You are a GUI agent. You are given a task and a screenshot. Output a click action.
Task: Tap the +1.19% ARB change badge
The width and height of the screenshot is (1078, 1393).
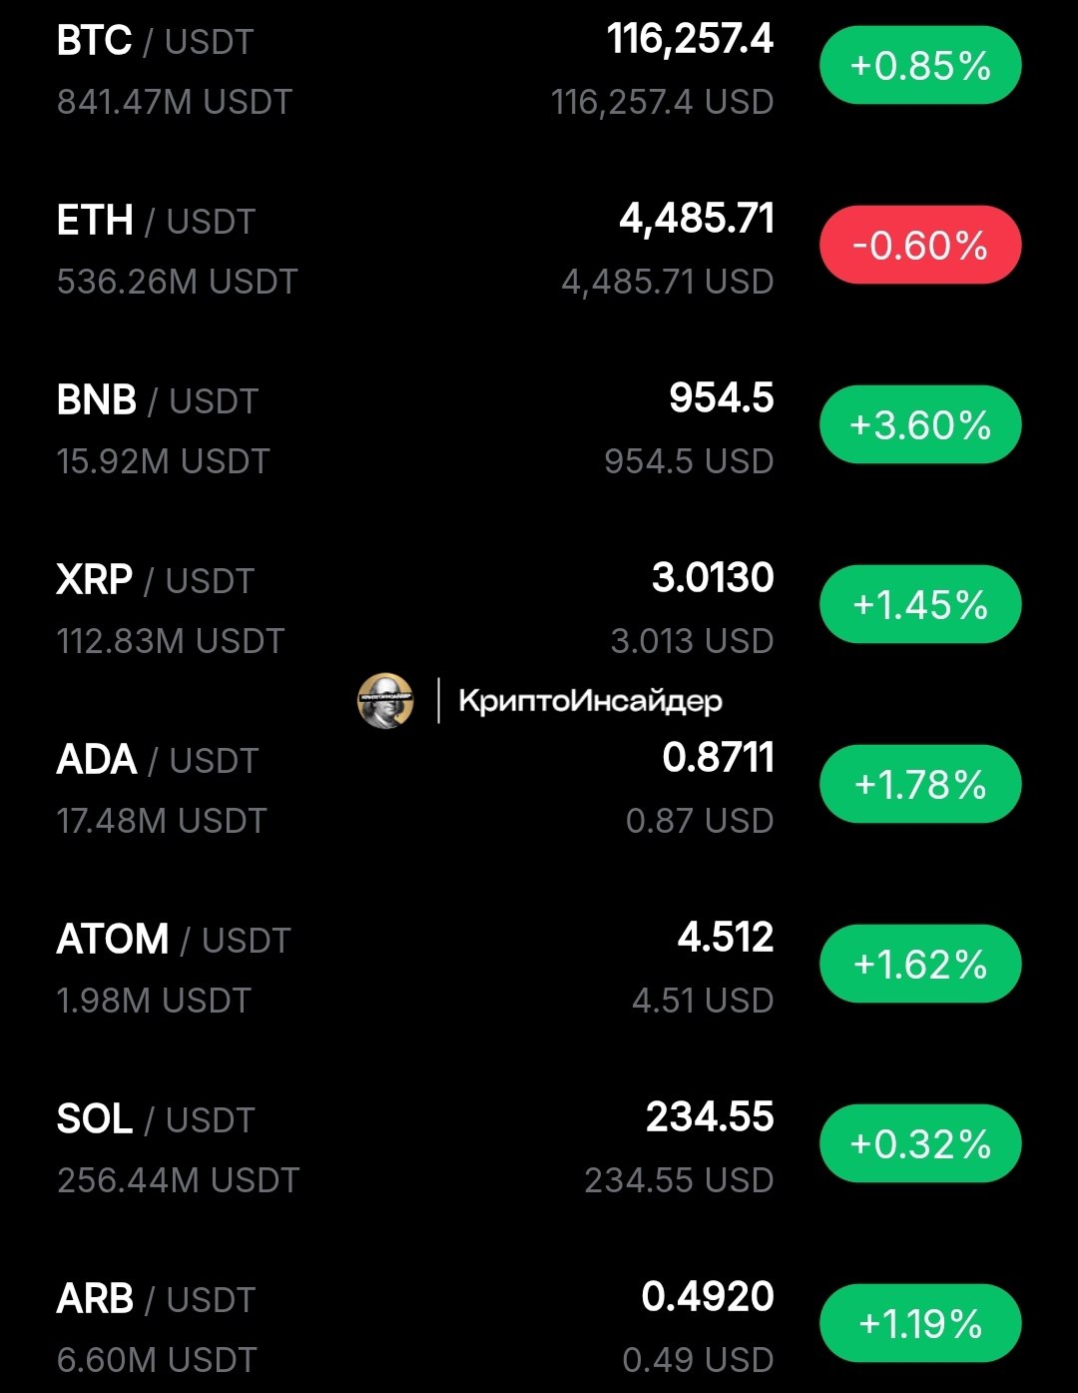click(x=920, y=1323)
